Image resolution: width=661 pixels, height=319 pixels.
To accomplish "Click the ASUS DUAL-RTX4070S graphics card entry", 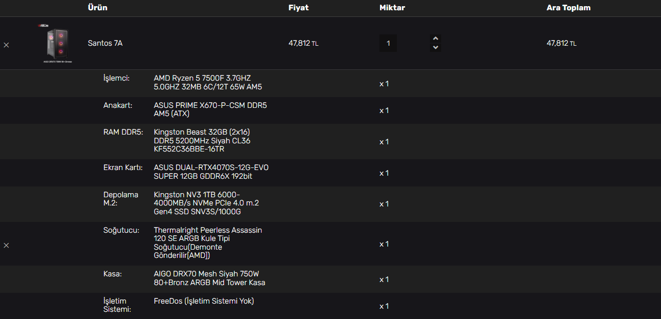I will point(211,172).
